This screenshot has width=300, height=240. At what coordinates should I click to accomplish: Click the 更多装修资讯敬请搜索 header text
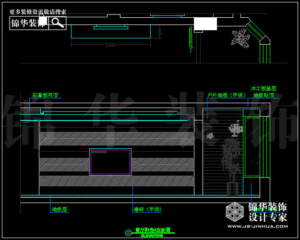pos(38,12)
